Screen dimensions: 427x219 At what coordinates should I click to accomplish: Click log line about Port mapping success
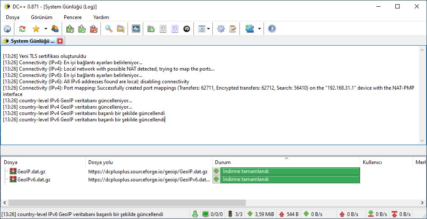209,91
